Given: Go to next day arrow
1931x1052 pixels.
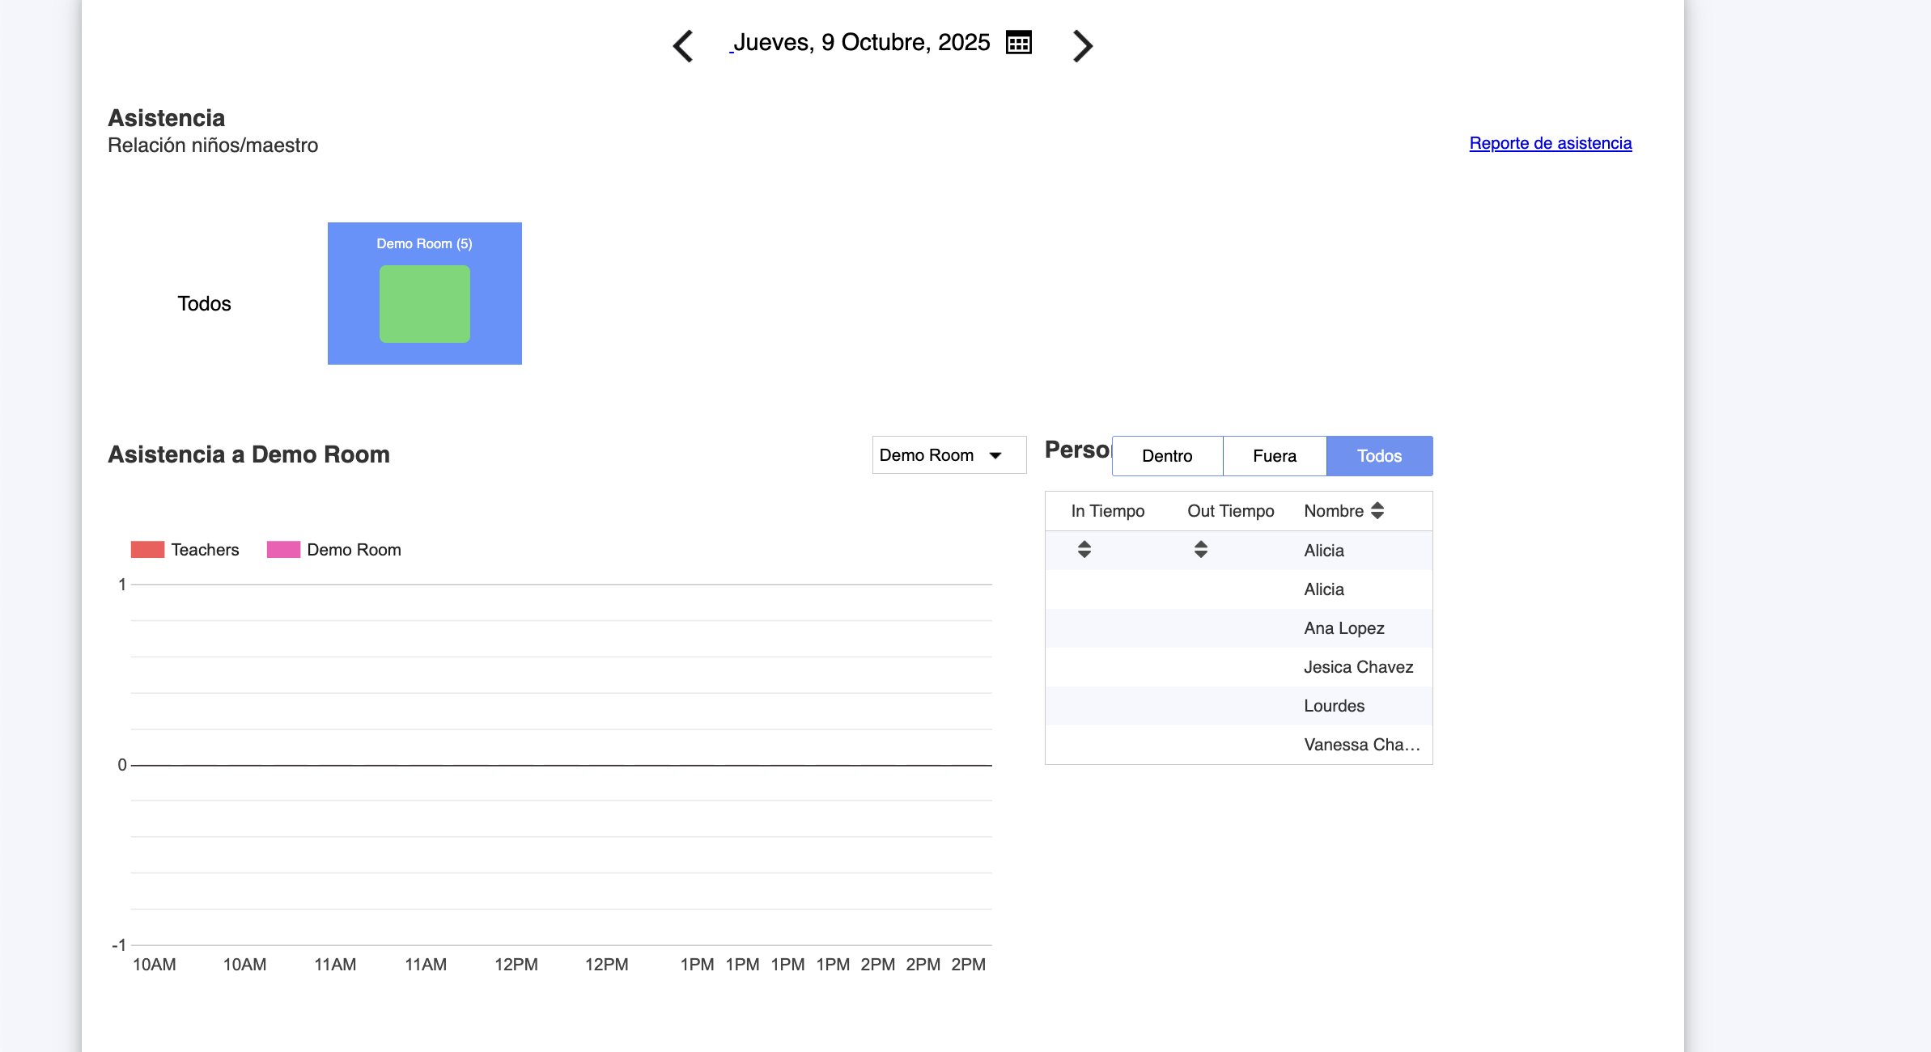Looking at the screenshot, I should (x=1082, y=45).
